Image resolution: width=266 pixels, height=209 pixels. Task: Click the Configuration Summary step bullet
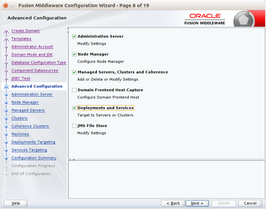click(x=7, y=158)
